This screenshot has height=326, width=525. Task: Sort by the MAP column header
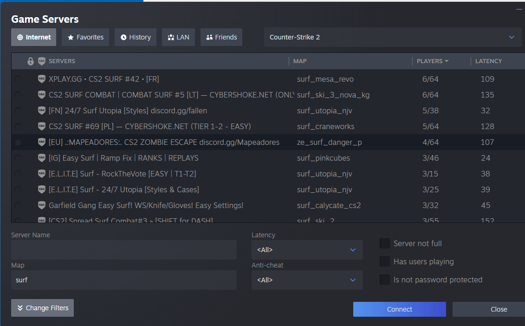point(300,61)
